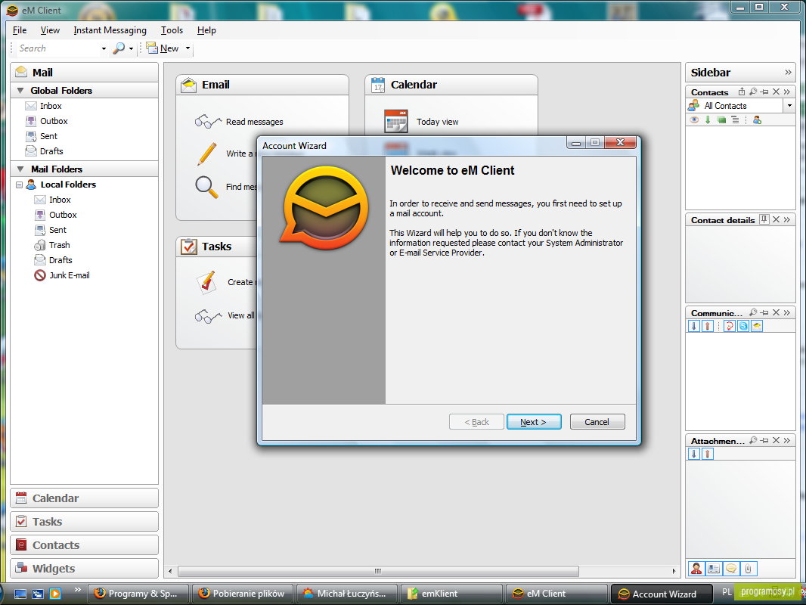
Task: Switch to the Widgets section tab
Action: pyautogui.click(x=84, y=569)
